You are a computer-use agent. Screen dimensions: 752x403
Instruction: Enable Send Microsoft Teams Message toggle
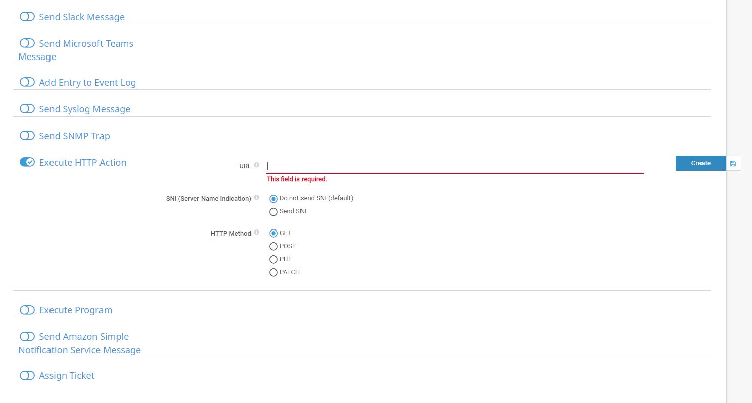pyautogui.click(x=27, y=43)
